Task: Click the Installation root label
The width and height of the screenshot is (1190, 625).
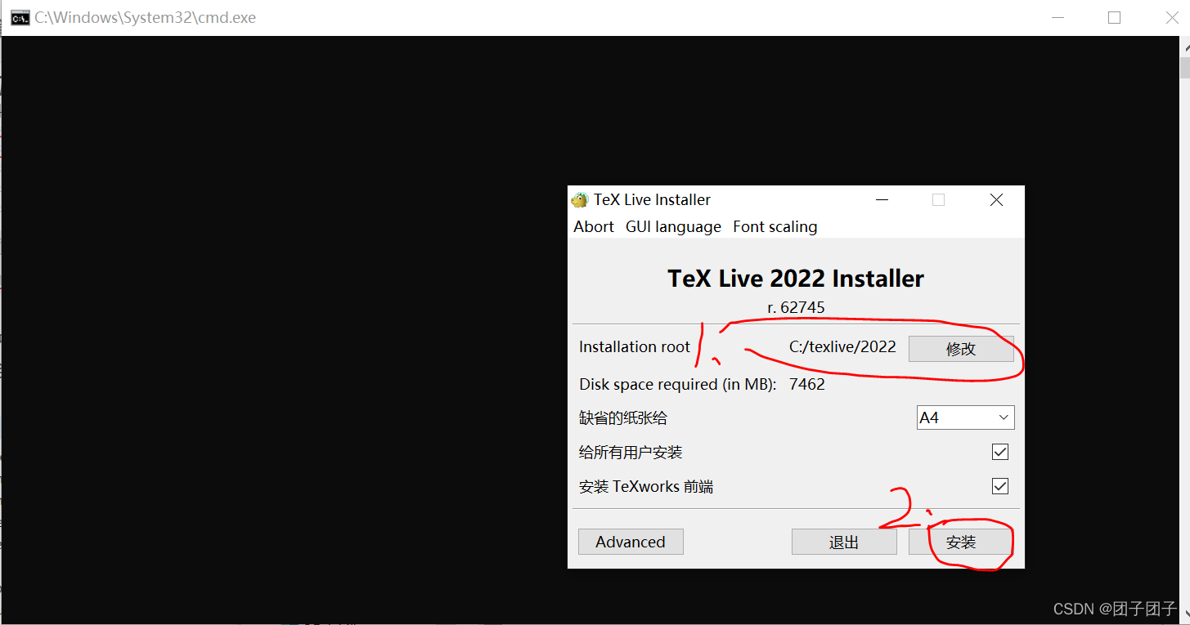Action: [635, 346]
